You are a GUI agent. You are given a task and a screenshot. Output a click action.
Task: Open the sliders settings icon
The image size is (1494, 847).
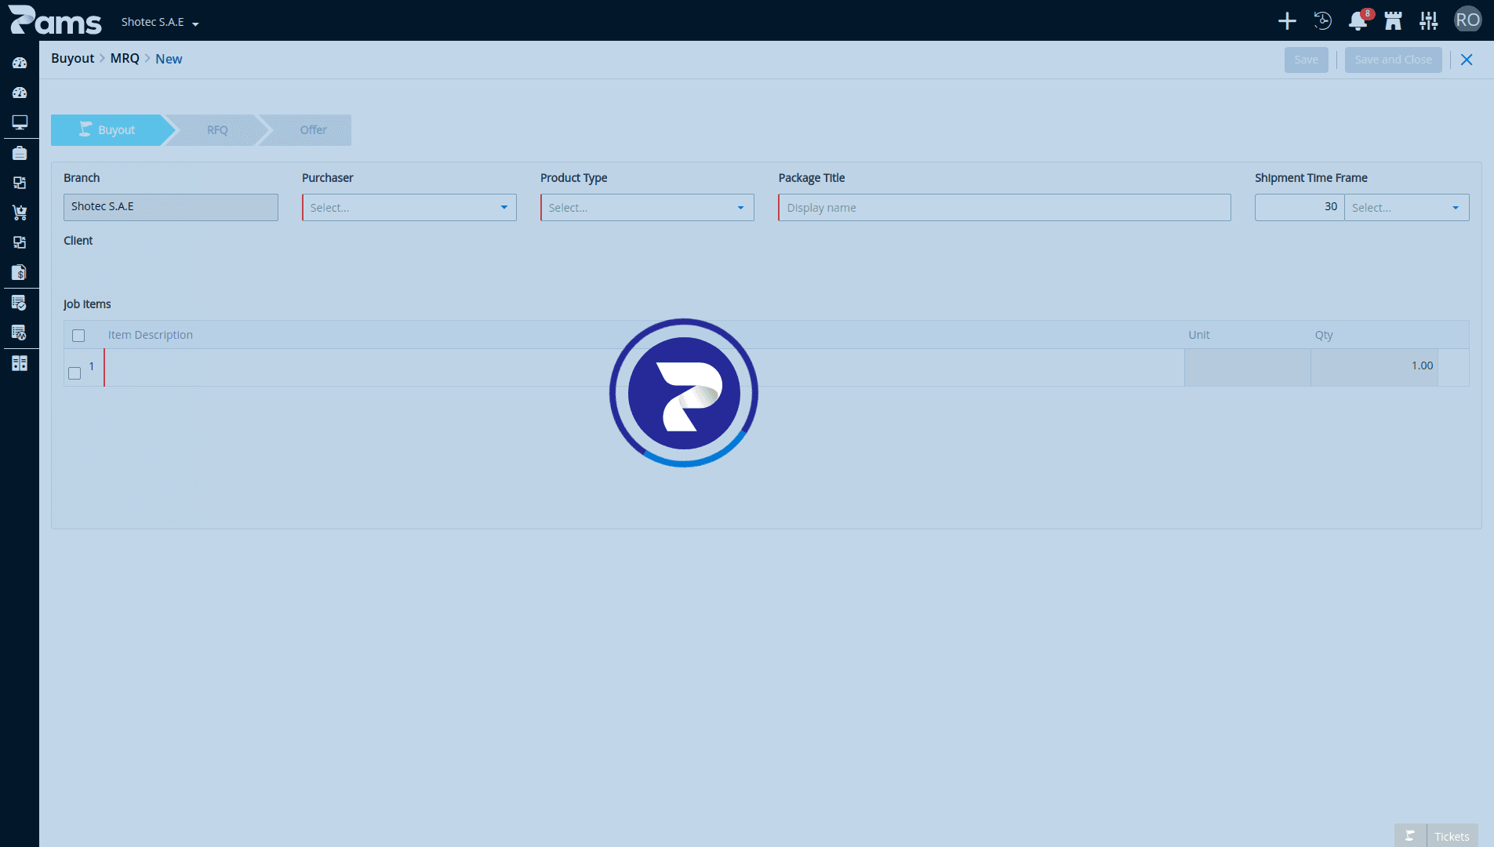[x=1429, y=21]
